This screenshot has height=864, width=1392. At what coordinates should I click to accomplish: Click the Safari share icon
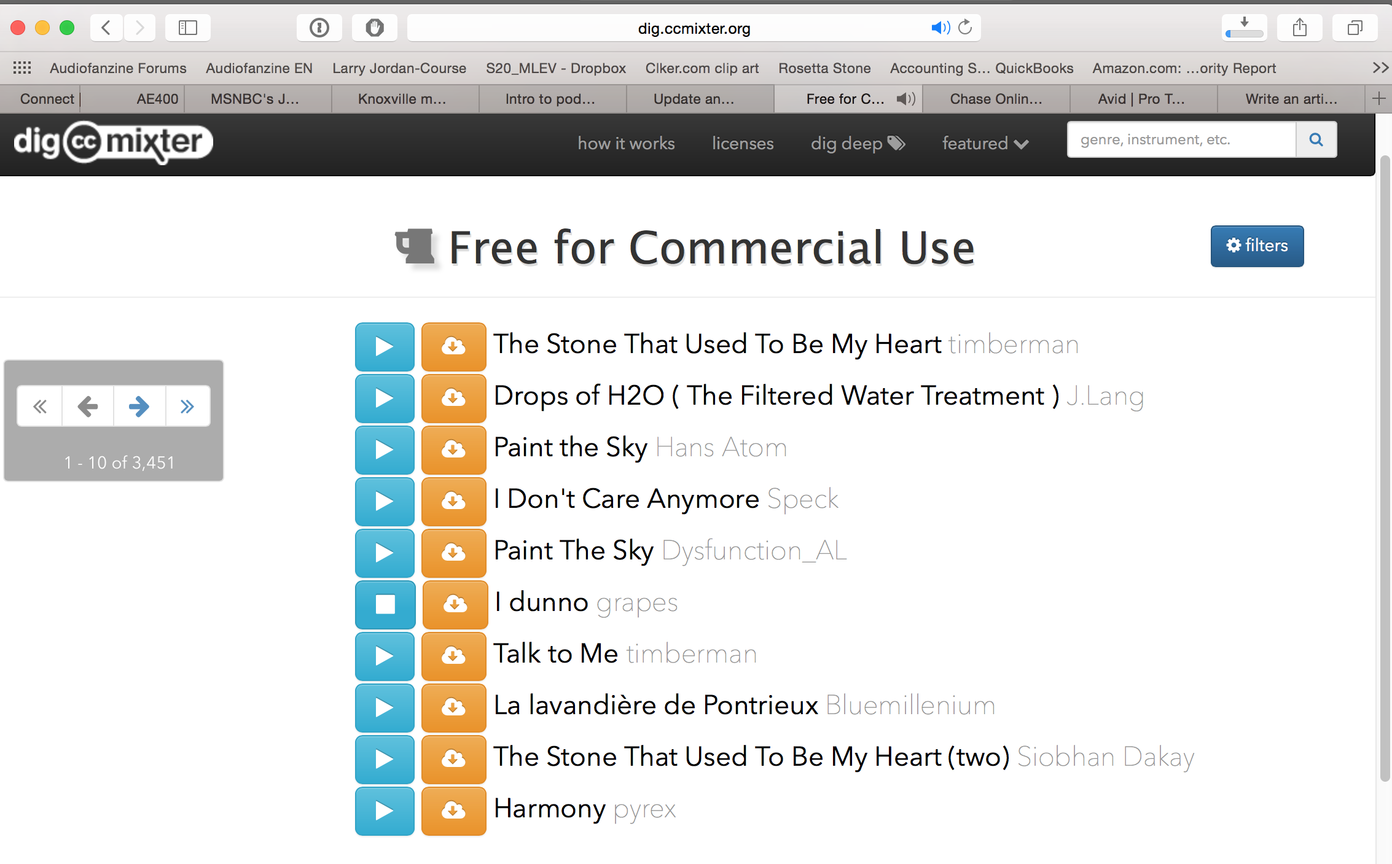[1299, 28]
